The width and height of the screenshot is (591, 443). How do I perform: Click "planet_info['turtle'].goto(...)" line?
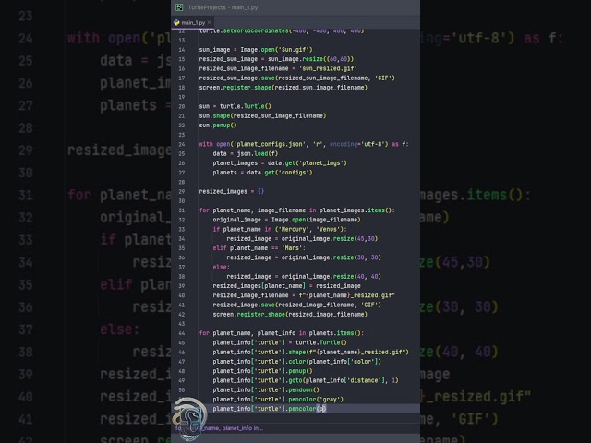click(x=306, y=380)
